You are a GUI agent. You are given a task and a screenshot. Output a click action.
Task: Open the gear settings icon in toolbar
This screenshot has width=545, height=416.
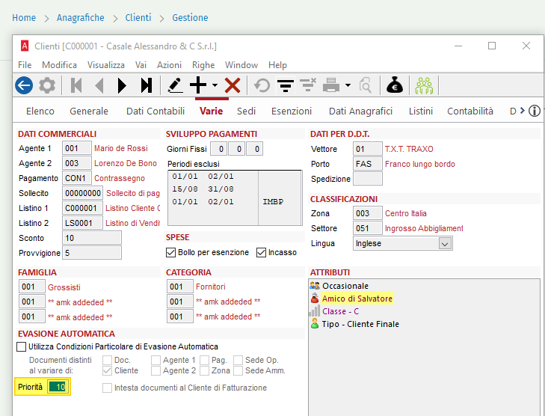point(47,85)
